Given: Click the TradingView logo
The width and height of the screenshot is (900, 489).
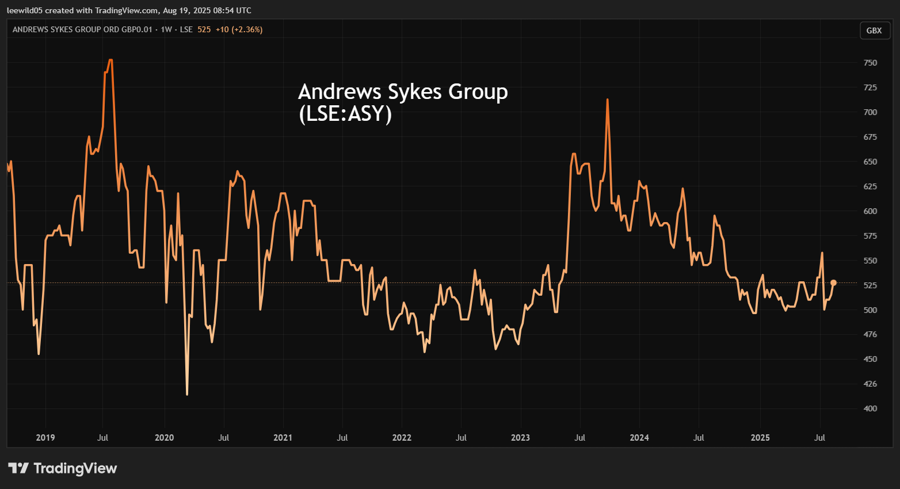Looking at the screenshot, I should [x=62, y=468].
